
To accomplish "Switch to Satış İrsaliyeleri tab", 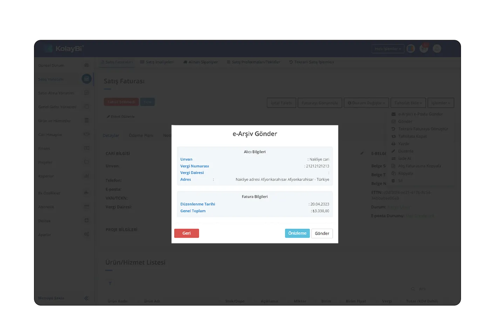I will 157,62.
